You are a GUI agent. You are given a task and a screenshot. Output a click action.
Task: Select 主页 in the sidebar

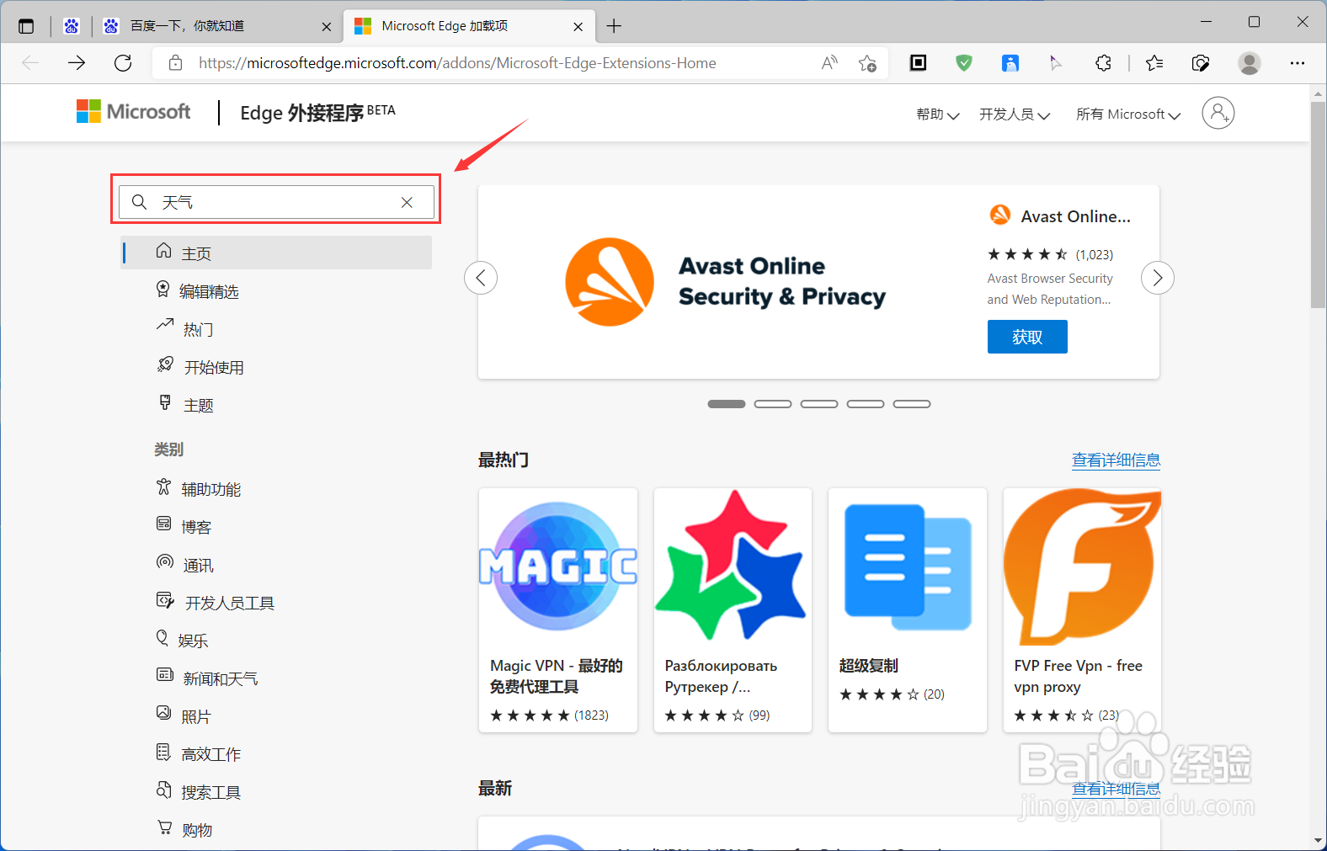coord(276,253)
